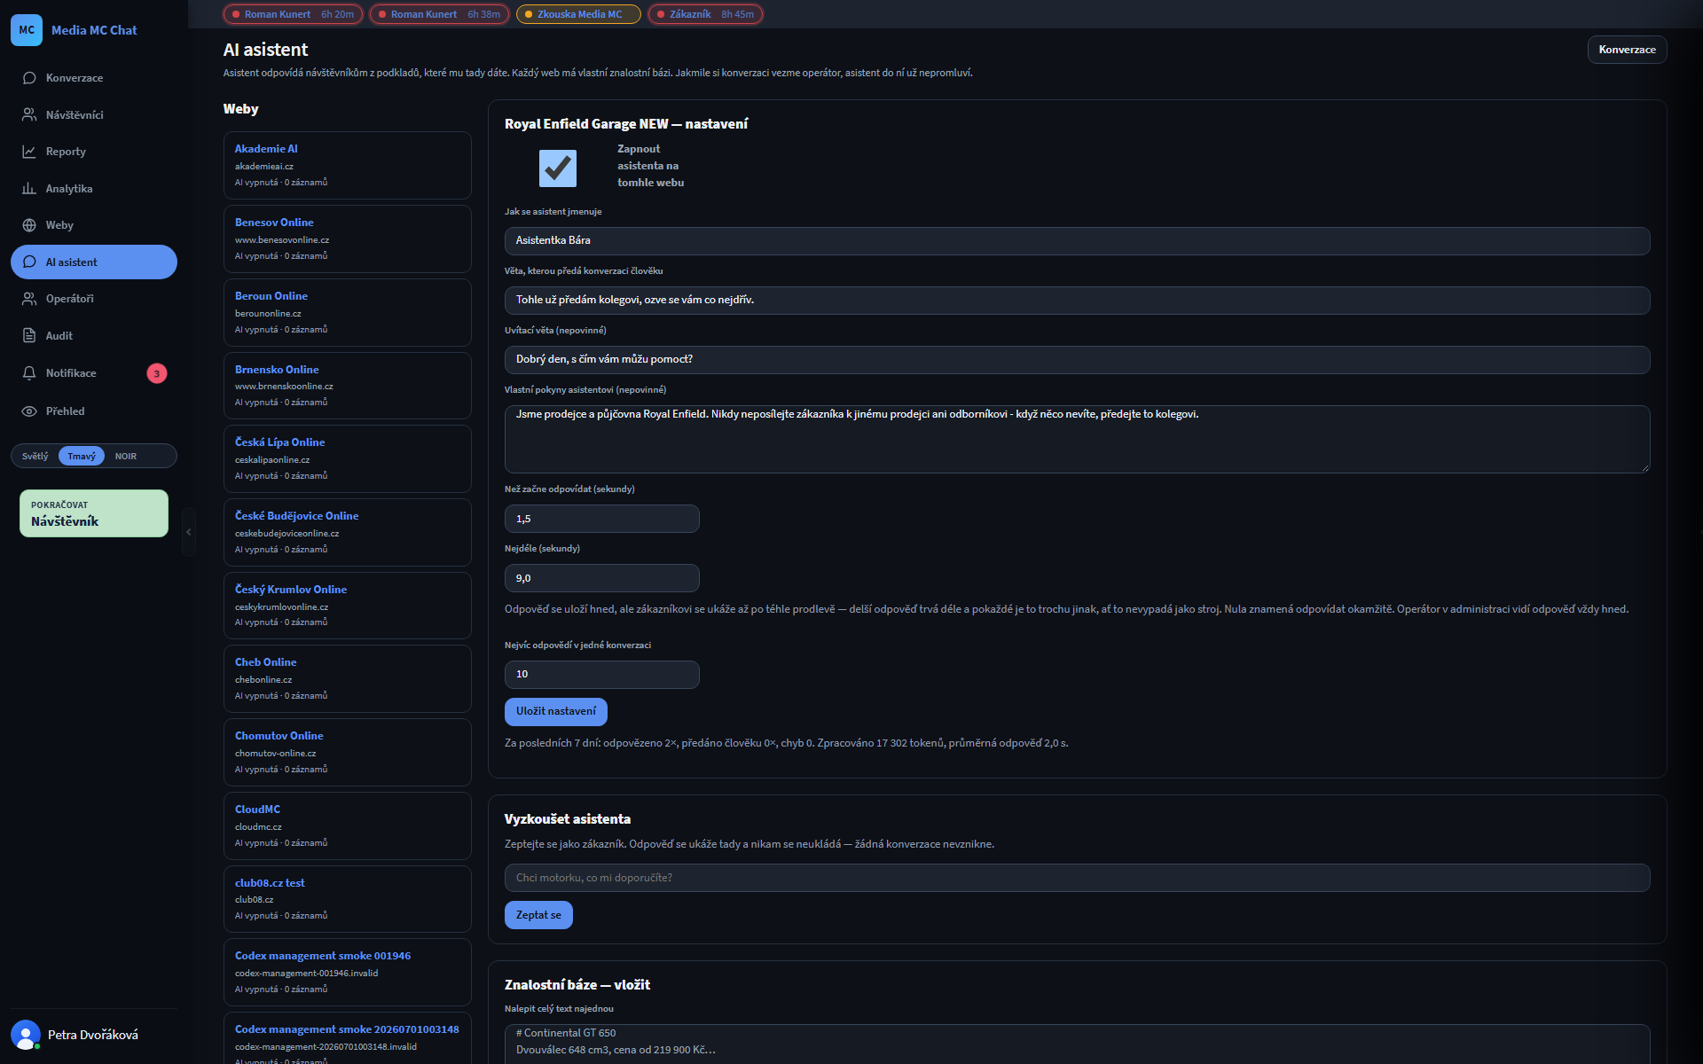Select the Český Krumlov Online website card
This screenshot has width=1703, height=1064.
click(348, 606)
